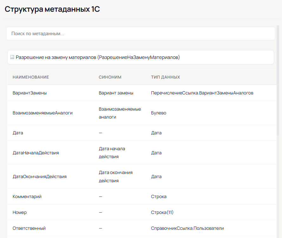Select the Номер attribute name
Image resolution: width=282 pixels, height=238 pixels.
coord(20,212)
